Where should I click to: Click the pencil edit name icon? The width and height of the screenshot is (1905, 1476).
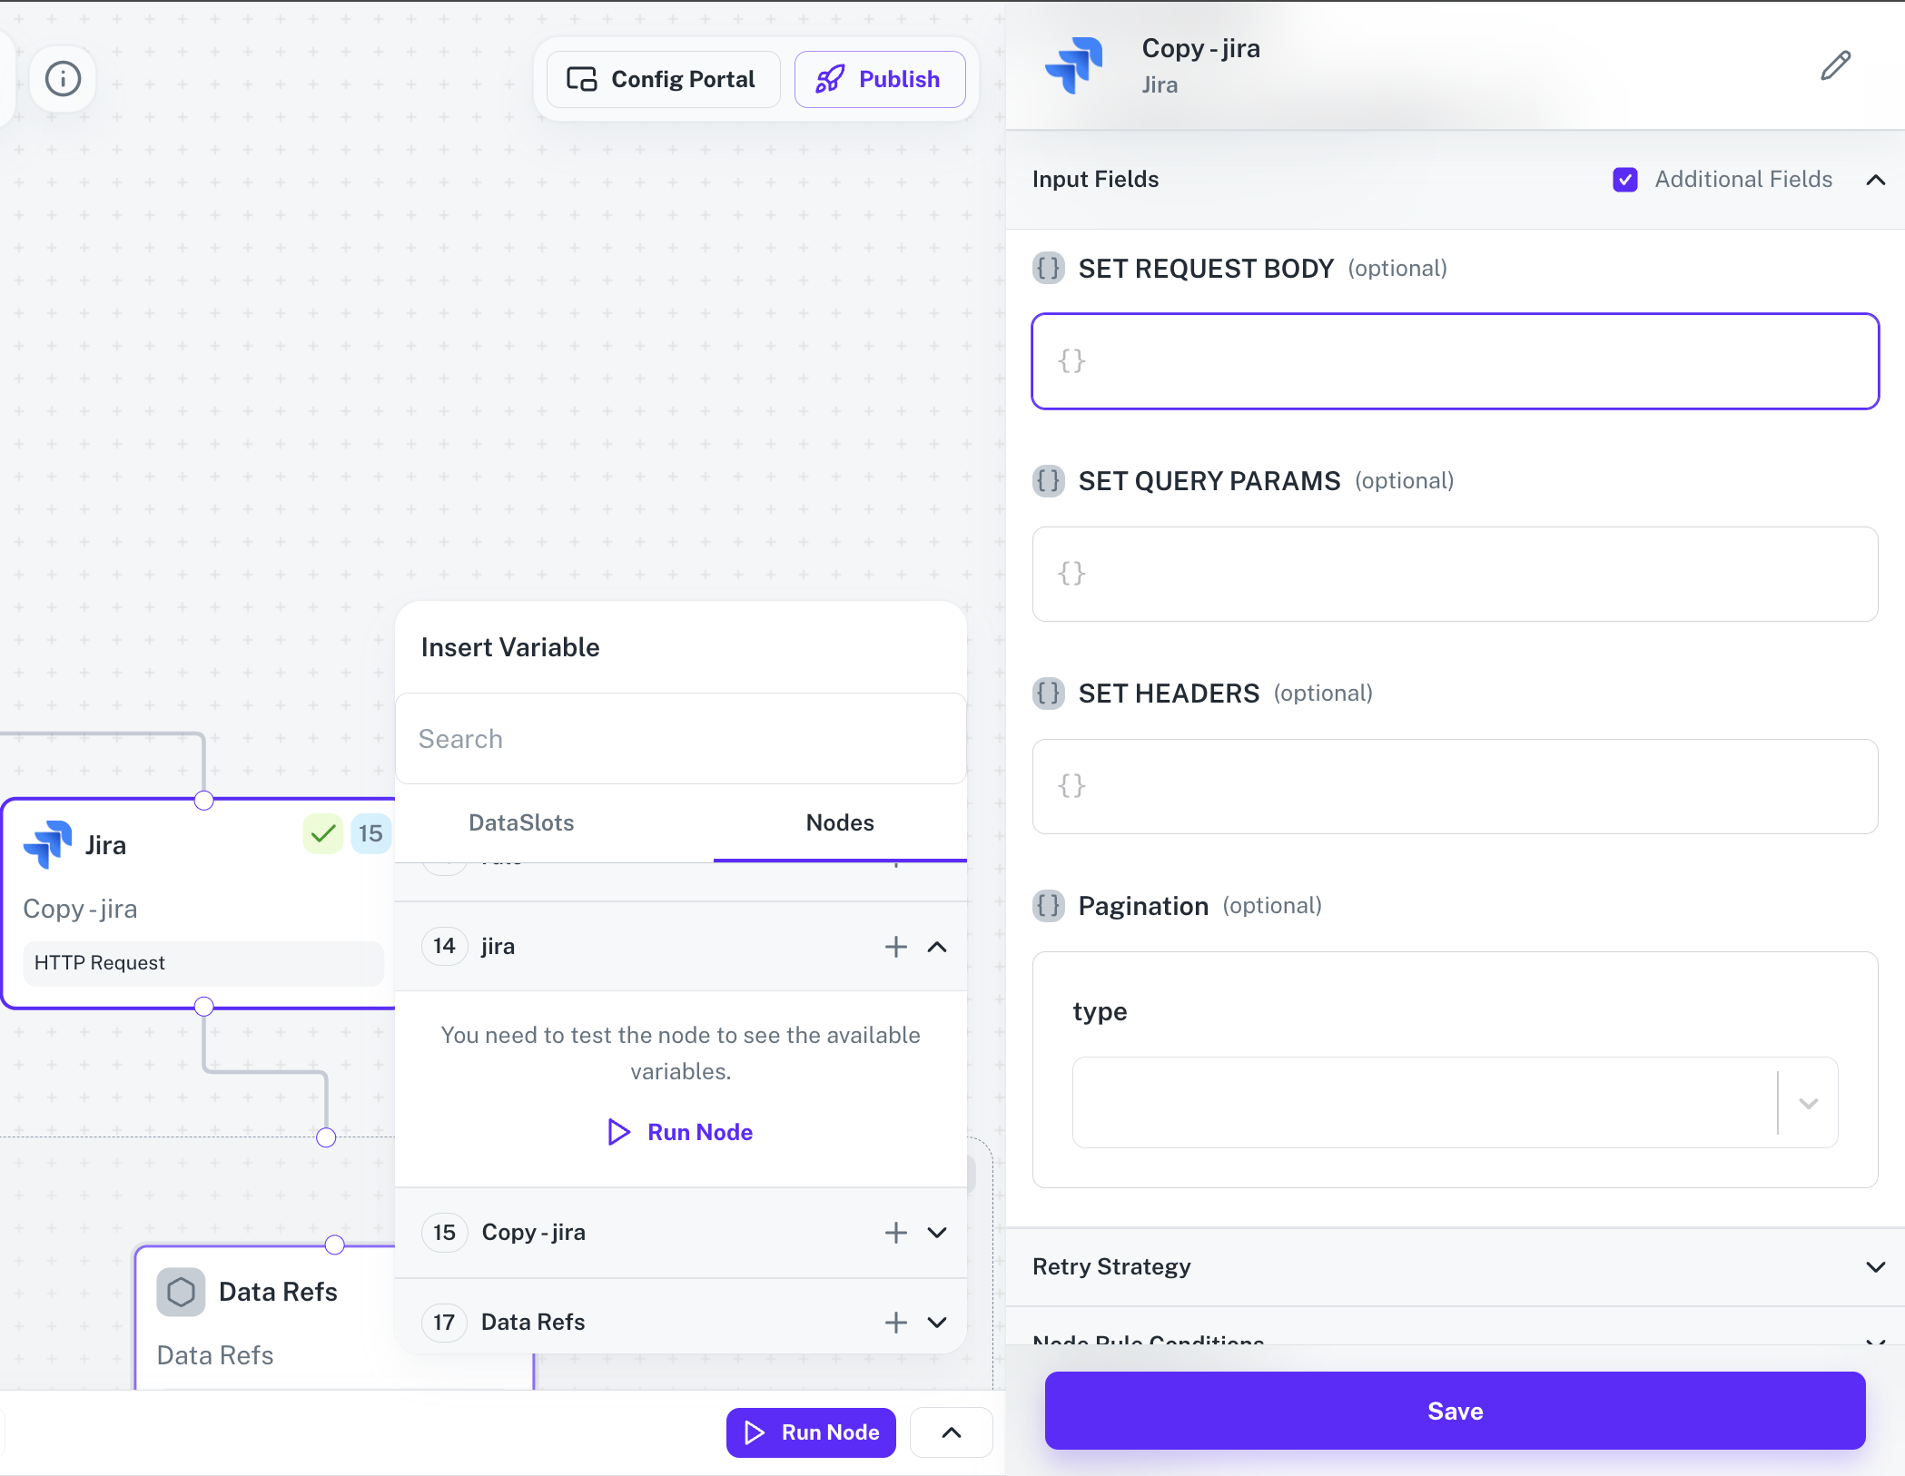point(1835,65)
